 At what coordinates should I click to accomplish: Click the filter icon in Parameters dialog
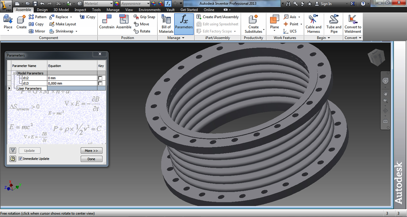(x=13, y=150)
